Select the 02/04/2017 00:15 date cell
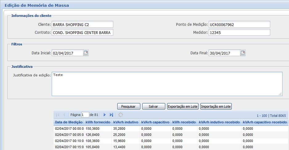This screenshot has height=150, width=289. (69, 147)
